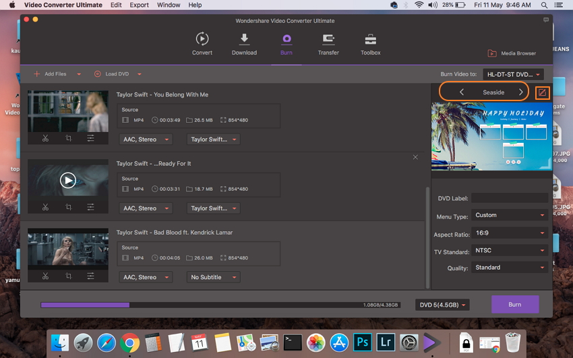Open the Toolbox tab
The width and height of the screenshot is (573, 358).
coord(370,44)
